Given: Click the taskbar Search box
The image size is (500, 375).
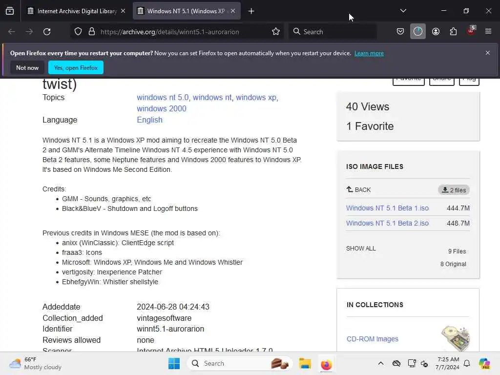Looking at the screenshot, I should point(240,363).
